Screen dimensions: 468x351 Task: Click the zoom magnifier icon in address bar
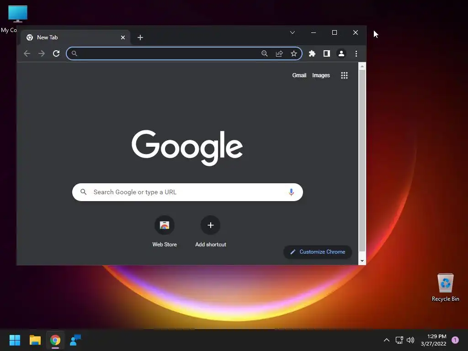(265, 53)
